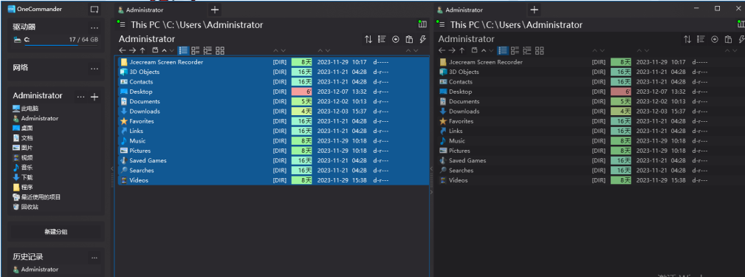Open 此电脑 favorite in sidebar
Screen dimensions: 745x277
[26, 109]
